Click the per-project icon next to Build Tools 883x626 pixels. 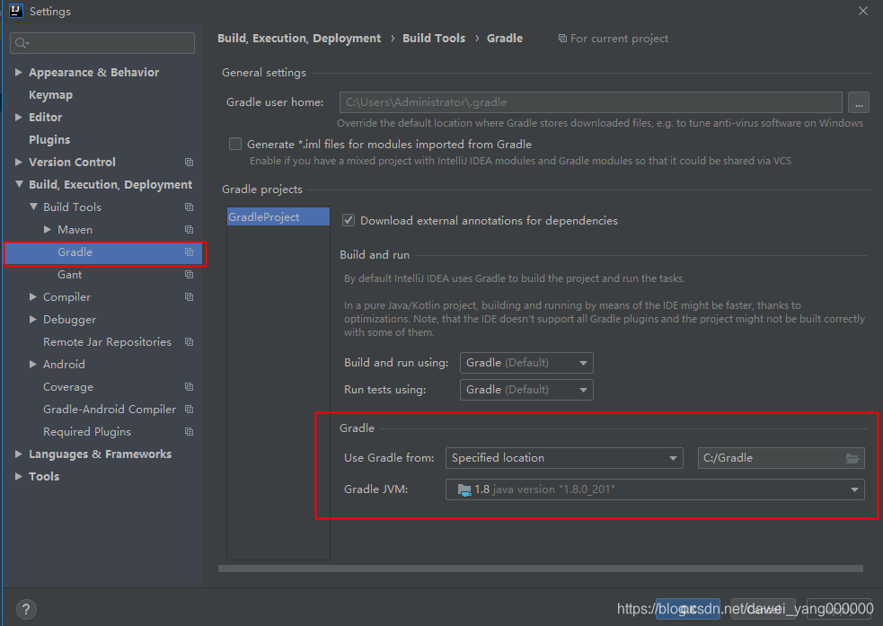point(190,207)
